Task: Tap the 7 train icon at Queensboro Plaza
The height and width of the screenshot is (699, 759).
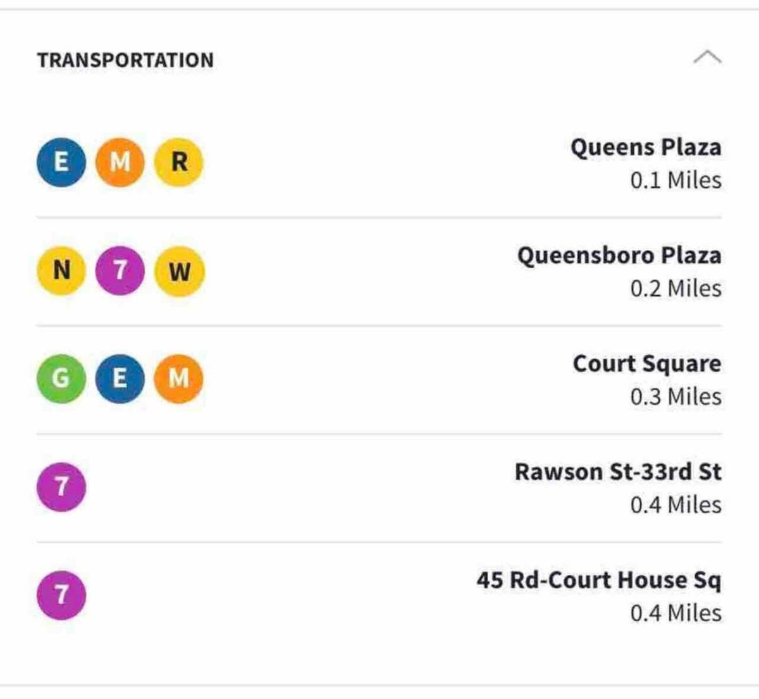Action: coord(120,271)
